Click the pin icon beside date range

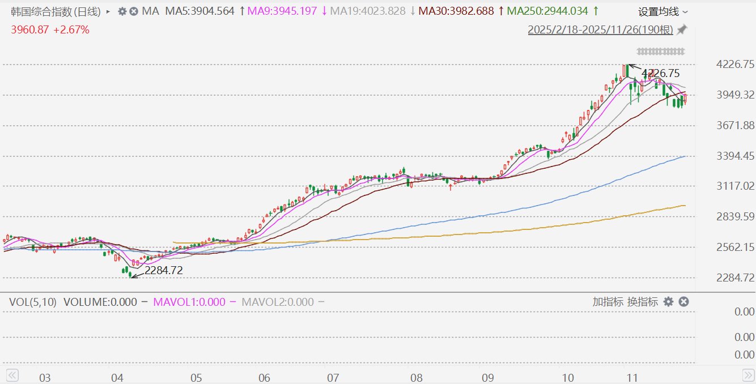(682, 29)
